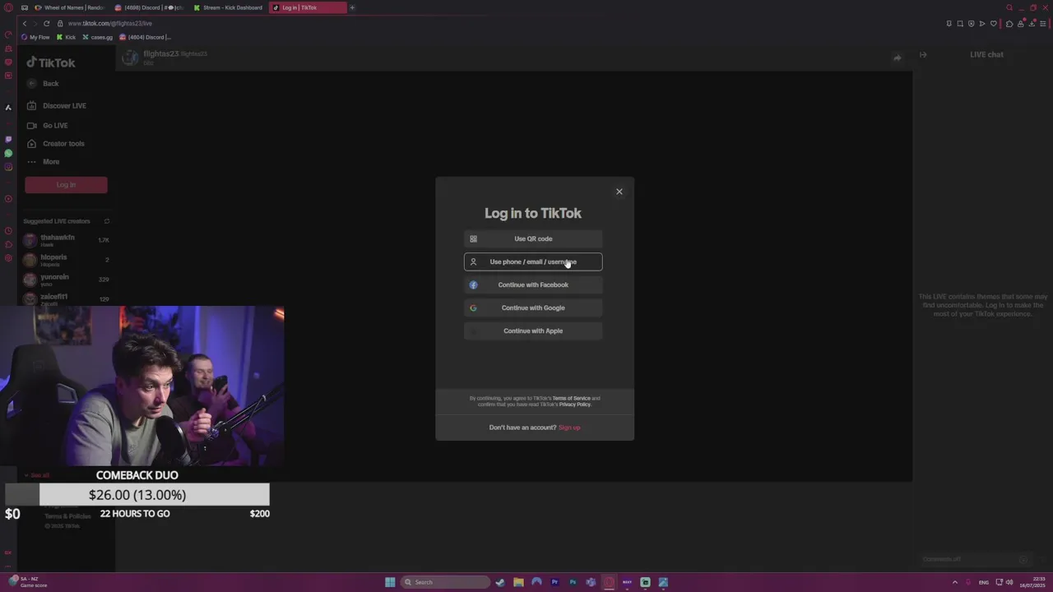Open suggested creator yunorein
1053x592 pixels.
(x=66, y=279)
